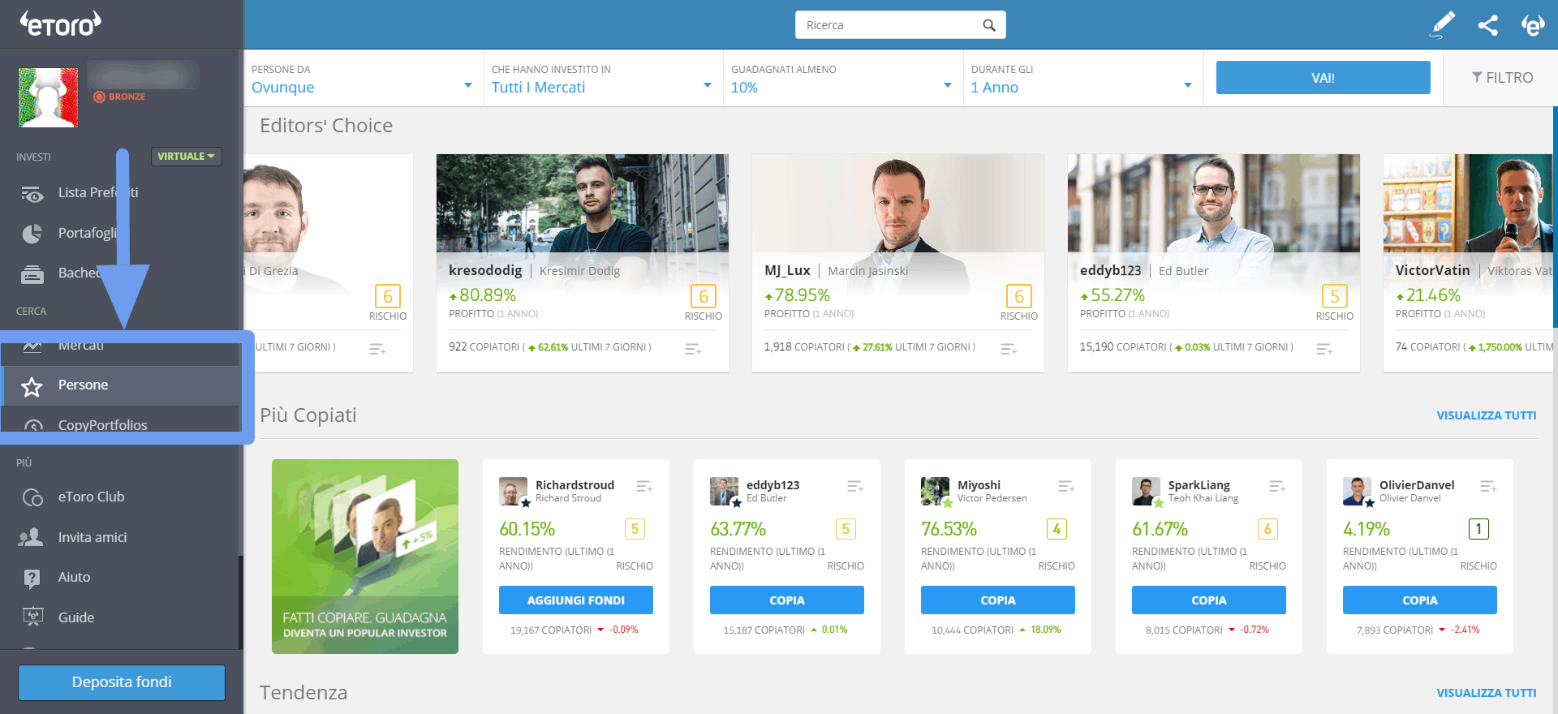This screenshot has width=1558, height=714.
Task: Click Deposita fondi button
Action: [122, 682]
